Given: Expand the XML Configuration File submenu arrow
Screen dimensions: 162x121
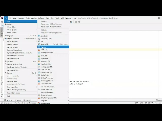Looking at the screenshot, I should 68,98.
